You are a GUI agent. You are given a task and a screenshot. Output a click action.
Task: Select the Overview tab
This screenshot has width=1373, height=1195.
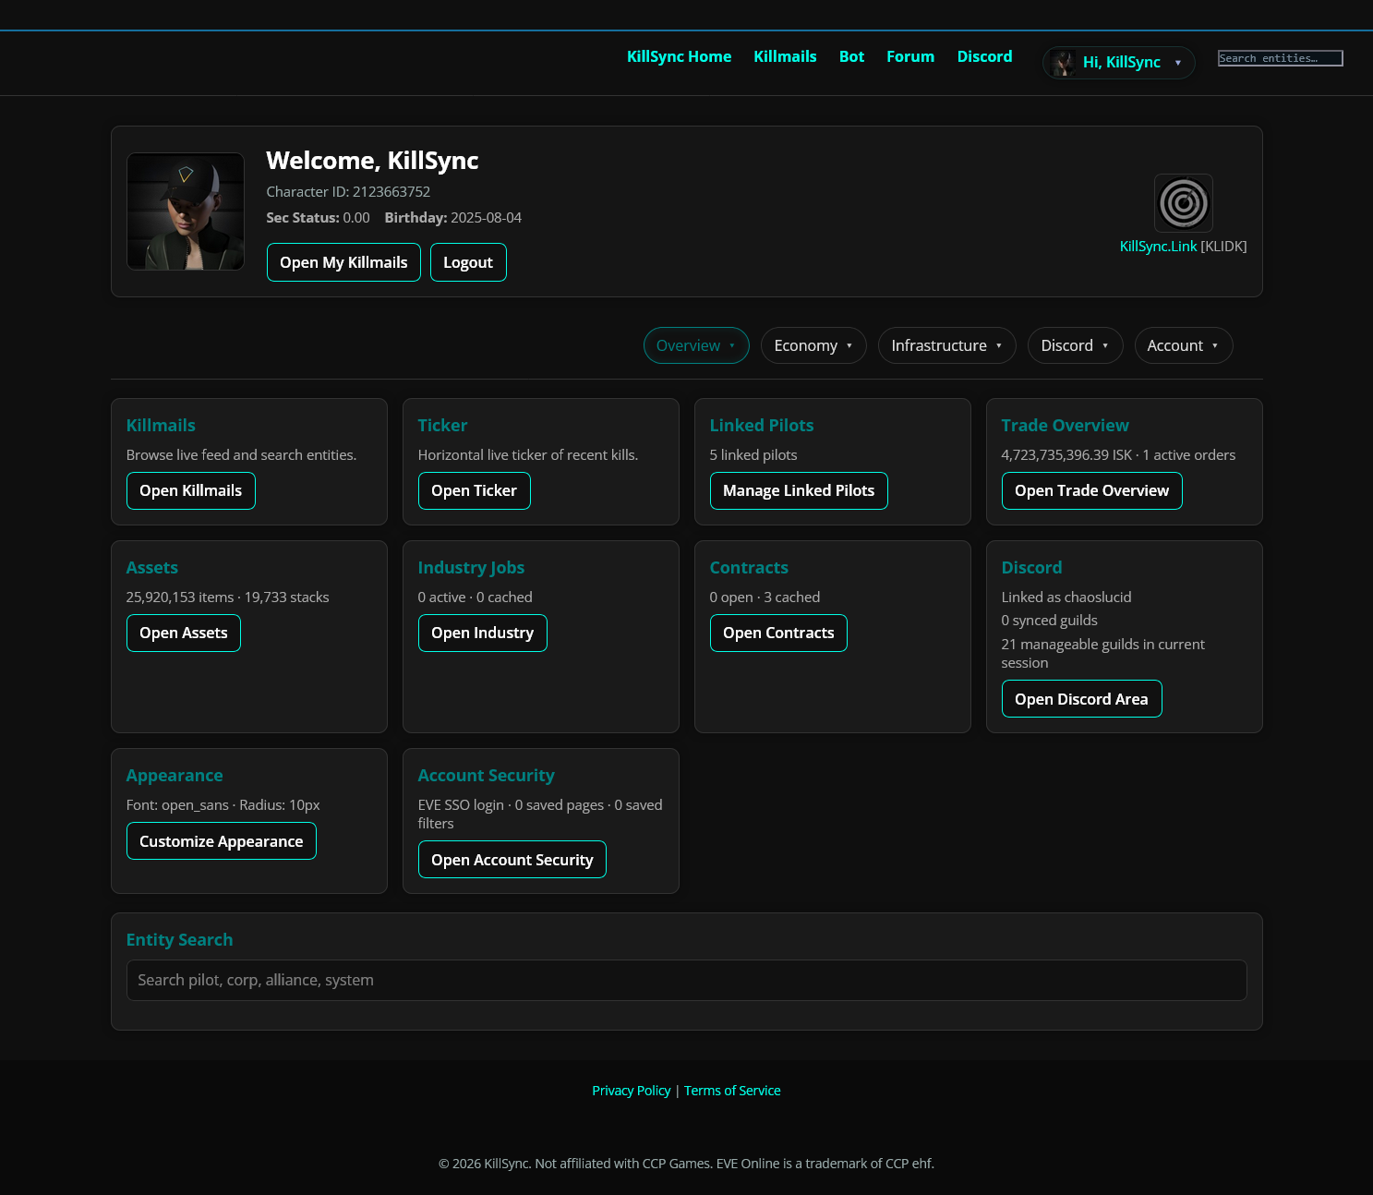695,345
